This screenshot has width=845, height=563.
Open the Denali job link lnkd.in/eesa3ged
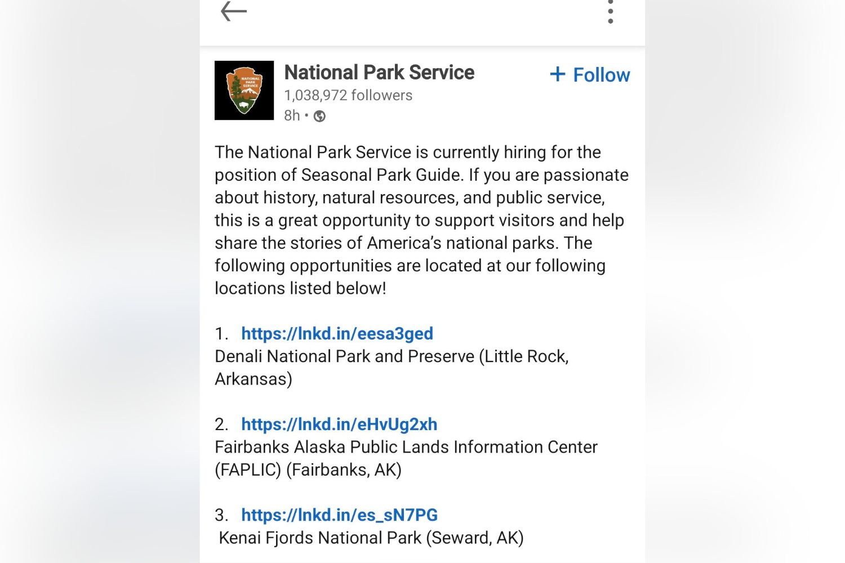pos(336,333)
